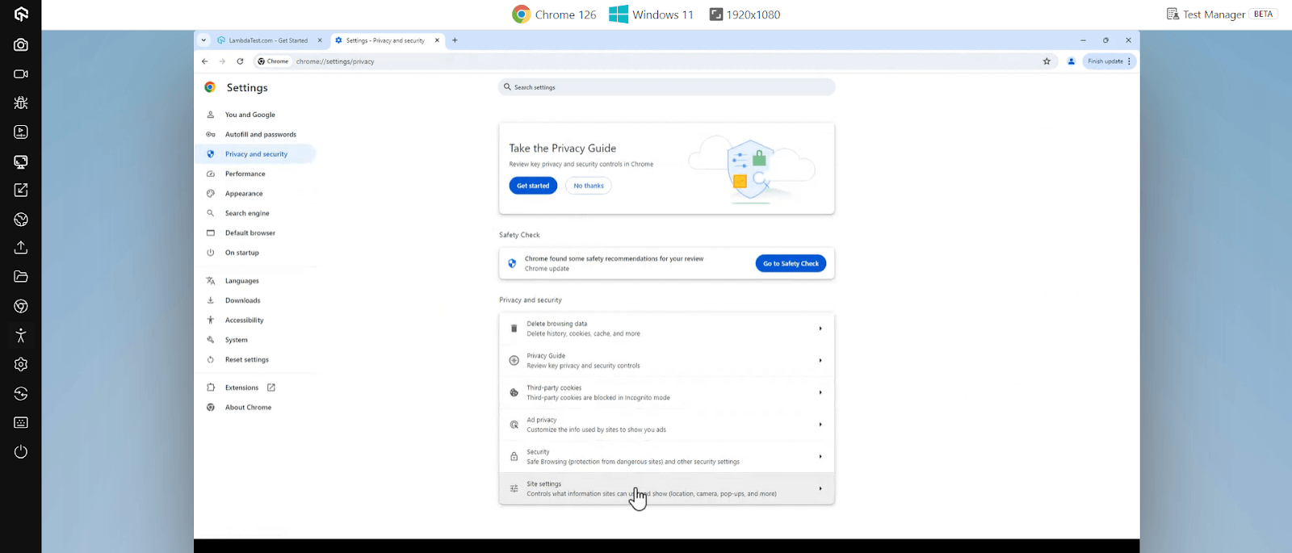Viewport: 1292px width, 553px height.
Task: Bookmark this page with the star icon
Action: pos(1047,61)
